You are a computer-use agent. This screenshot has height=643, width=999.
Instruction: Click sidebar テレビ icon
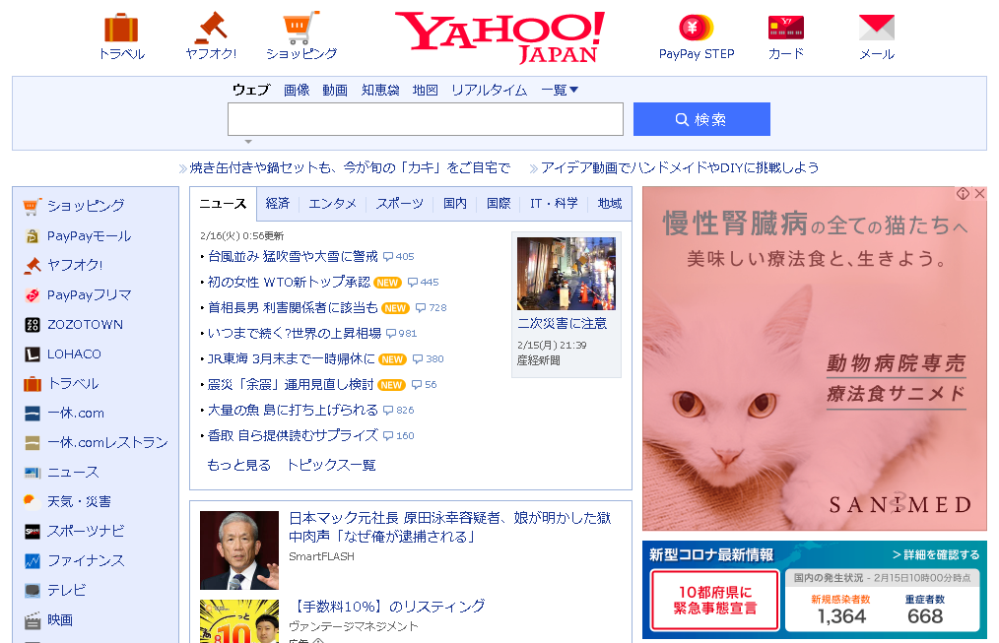tap(32, 591)
